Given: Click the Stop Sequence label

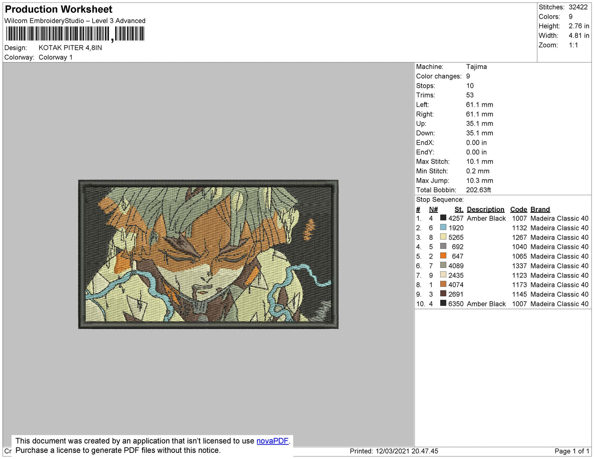Looking at the screenshot, I should (440, 200).
